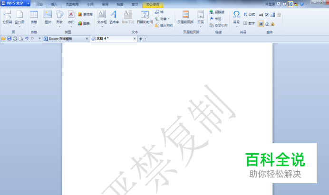329x195 pixels.
Task: Open the 办公空间 (Office Space) tab
Action: 153,4
